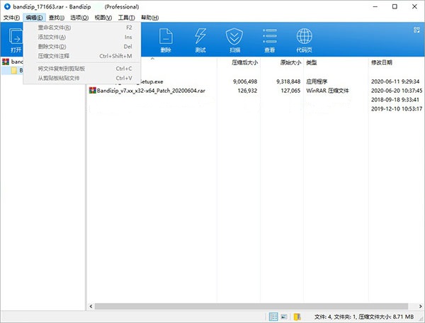Open the 视图(V) menu
425x323 pixels.
point(103,18)
